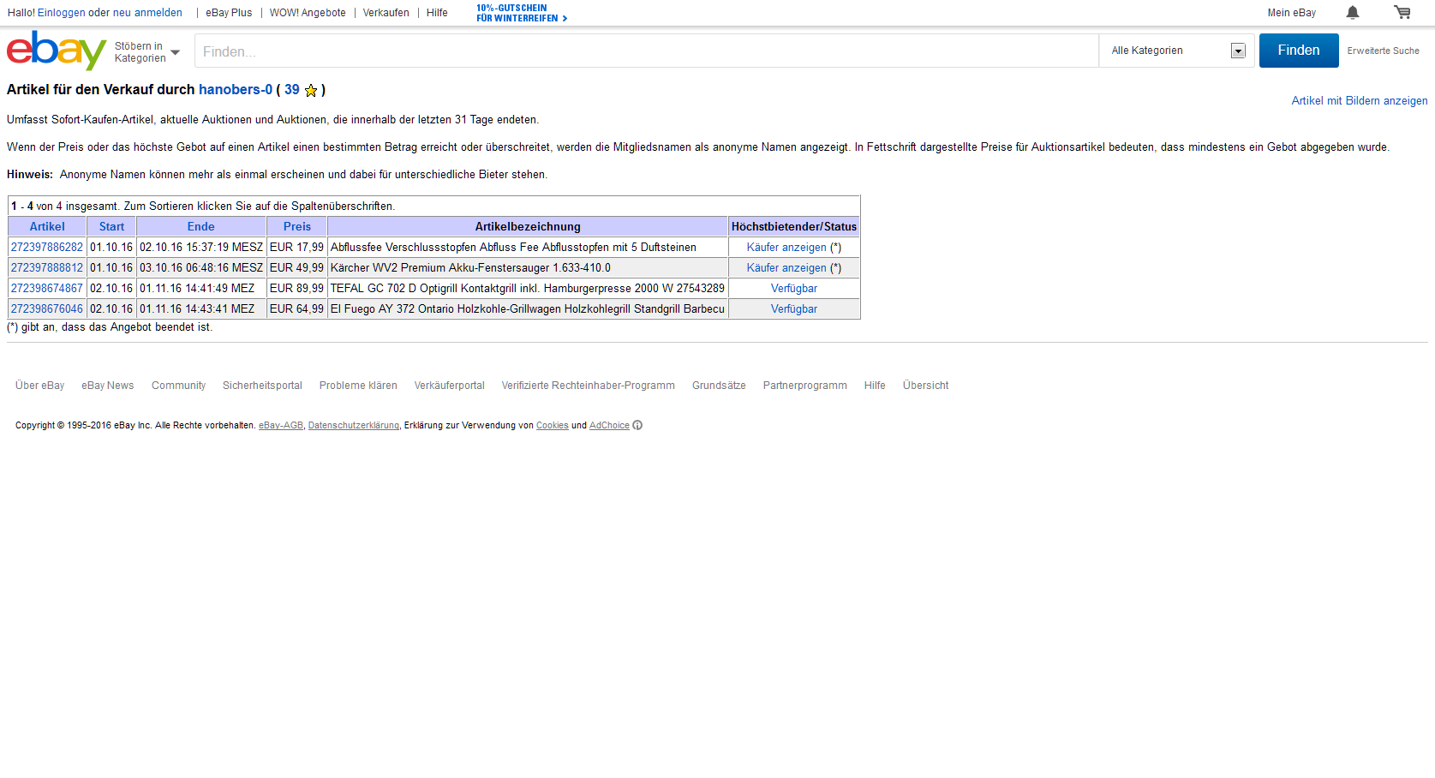Viewport: 1435px width, 778px height.
Task: Click Verfügbar for El Fuego grill item
Action: (794, 308)
